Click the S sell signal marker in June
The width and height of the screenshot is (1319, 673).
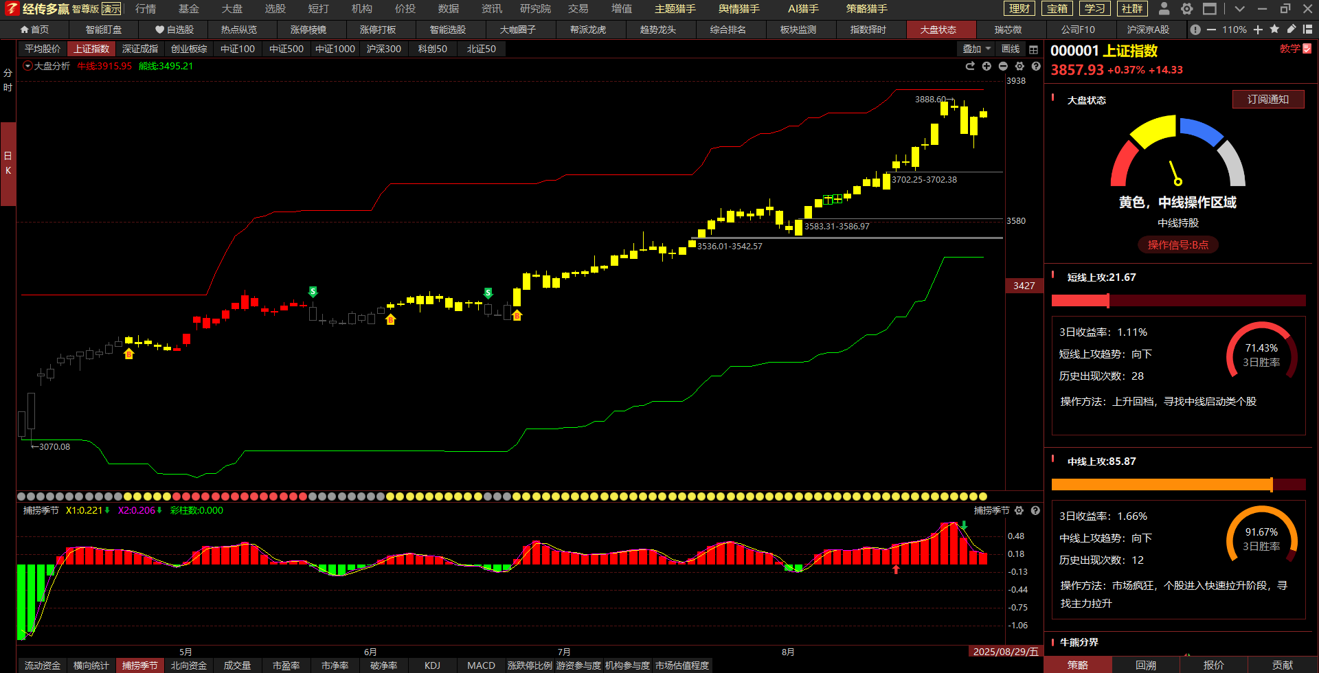point(488,293)
